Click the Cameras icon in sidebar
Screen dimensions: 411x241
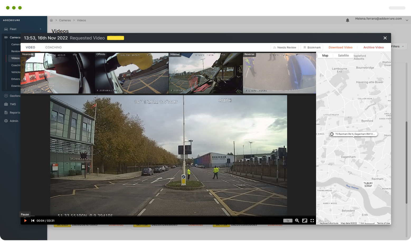click(6, 37)
